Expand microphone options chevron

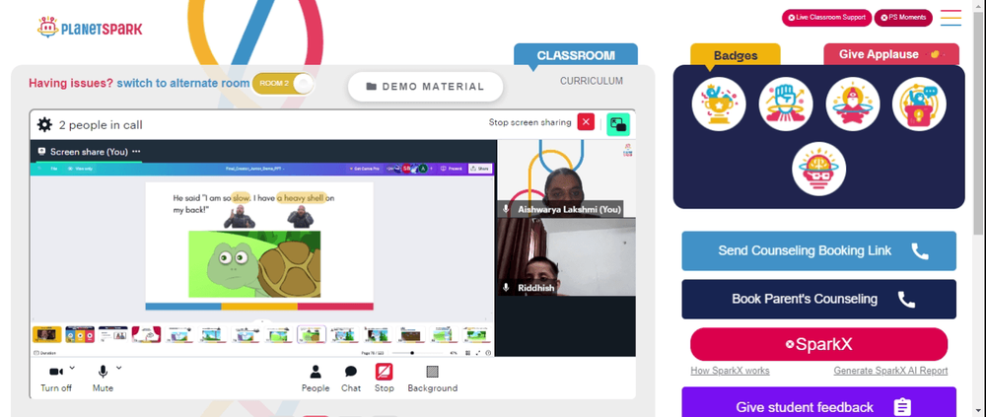119,368
